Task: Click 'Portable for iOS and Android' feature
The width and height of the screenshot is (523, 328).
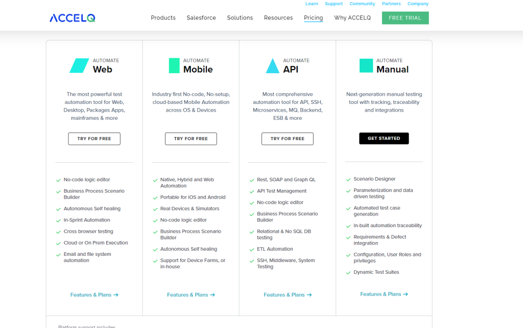Action: coord(193,198)
